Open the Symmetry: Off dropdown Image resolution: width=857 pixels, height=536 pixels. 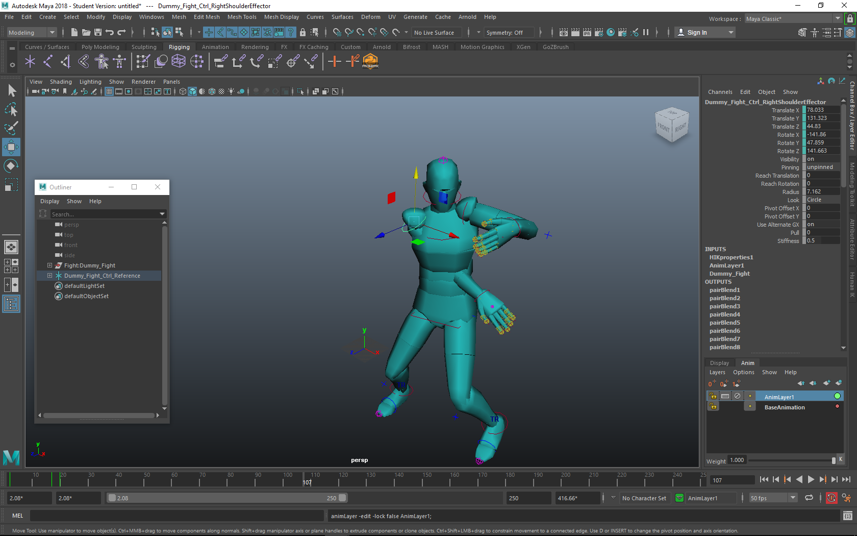click(509, 32)
